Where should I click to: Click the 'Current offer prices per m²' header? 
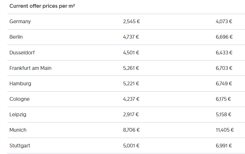(42, 6)
